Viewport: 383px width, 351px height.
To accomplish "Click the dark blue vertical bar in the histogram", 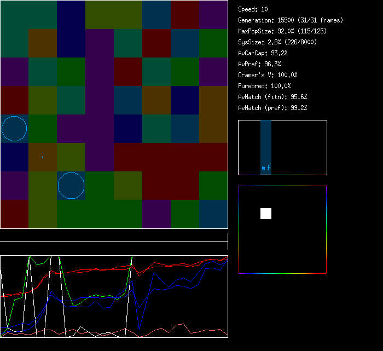I will 266,142.
